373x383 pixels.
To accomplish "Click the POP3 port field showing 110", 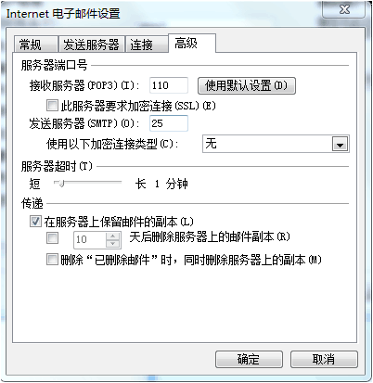I will click(169, 85).
